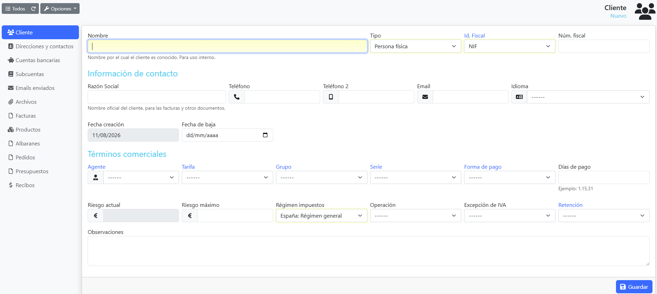Go to Subcuentas section

point(40,74)
